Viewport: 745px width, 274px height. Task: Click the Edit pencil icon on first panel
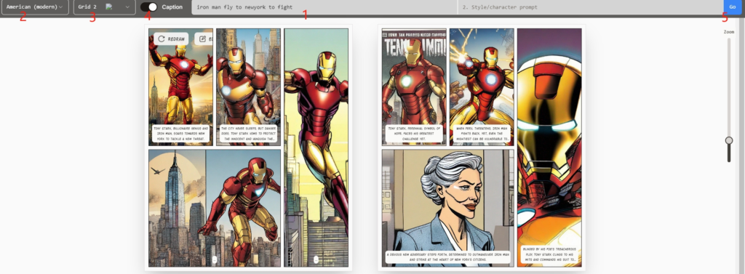(203, 39)
